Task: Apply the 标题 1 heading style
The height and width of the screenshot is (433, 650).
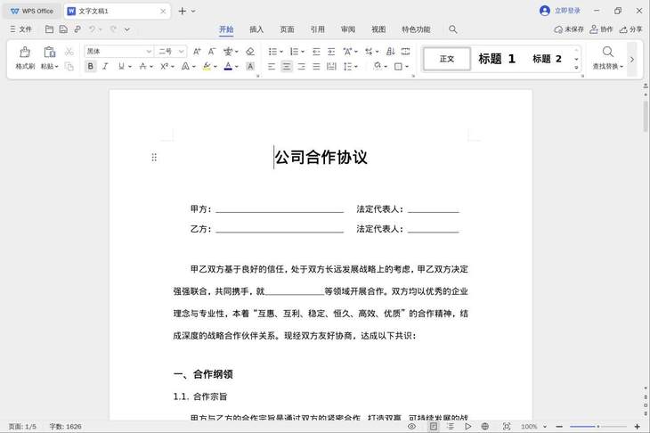Action: click(x=496, y=59)
